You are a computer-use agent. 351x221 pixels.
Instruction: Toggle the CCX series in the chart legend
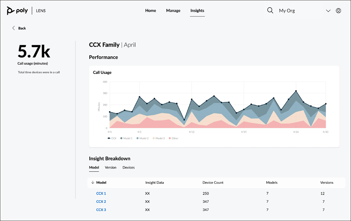click(111, 138)
